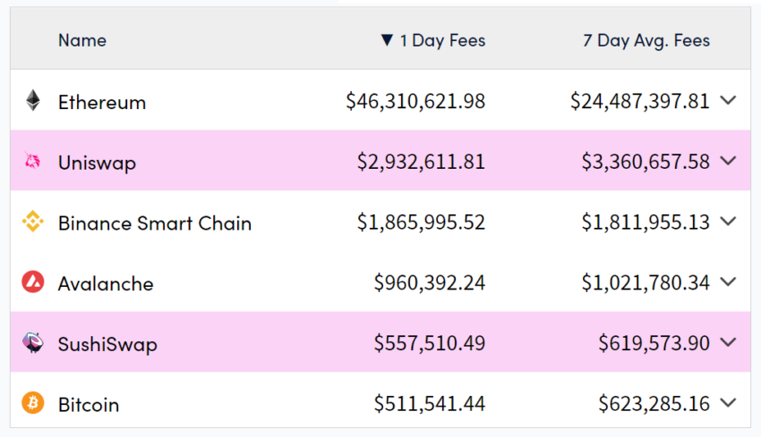Expand the Binance Smart Chain row chevron
Screen dimensions: 761x437
point(728,222)
